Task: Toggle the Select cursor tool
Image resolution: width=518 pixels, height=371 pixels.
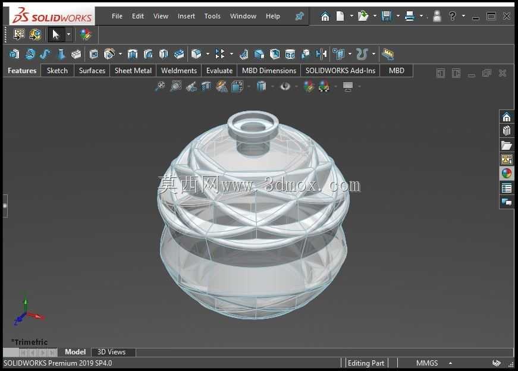Action: [x=56, y=34]
